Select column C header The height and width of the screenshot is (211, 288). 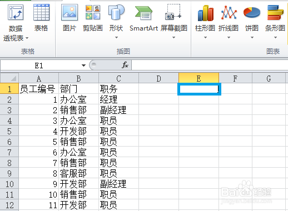[x=119, y=78]
